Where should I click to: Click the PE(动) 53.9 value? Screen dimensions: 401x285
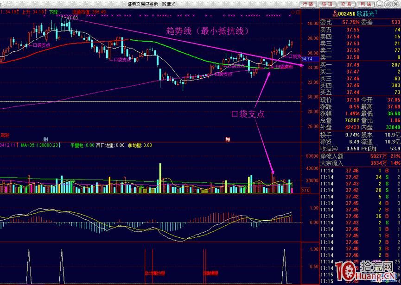[395, 149]
